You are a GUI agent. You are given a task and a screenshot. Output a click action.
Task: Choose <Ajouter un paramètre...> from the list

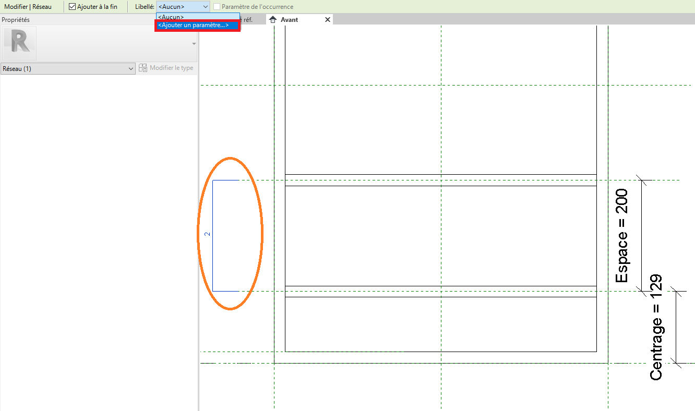click(197, 25)
